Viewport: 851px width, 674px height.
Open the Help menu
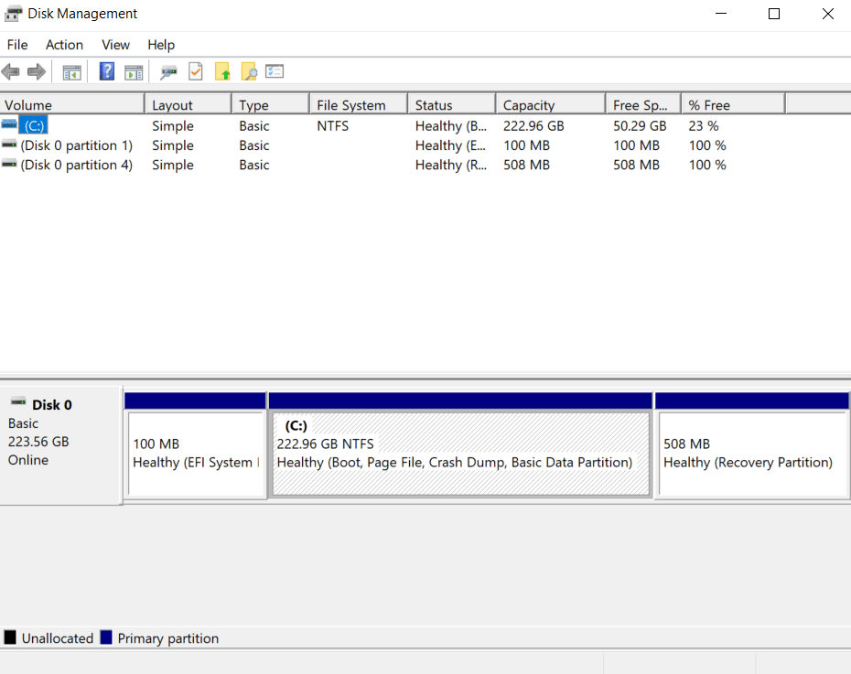click(x=161, y=45)
